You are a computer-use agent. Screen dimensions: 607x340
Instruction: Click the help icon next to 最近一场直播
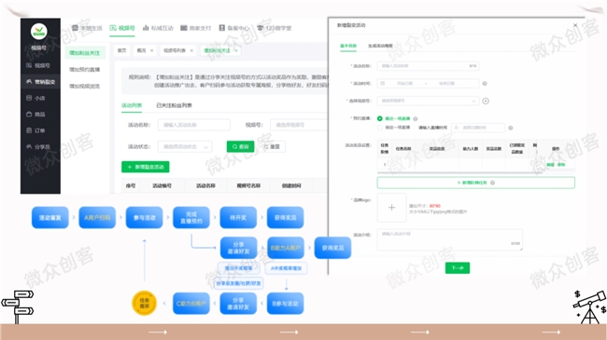pos(416,118)
